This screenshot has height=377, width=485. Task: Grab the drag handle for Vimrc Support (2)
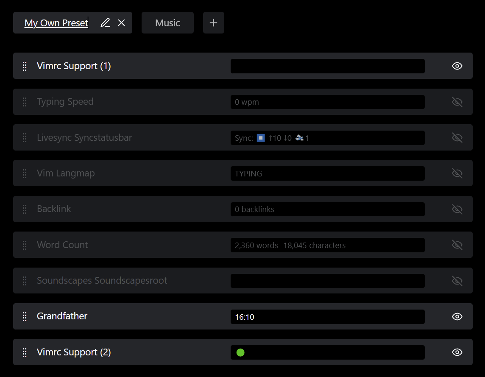point(25,352)
